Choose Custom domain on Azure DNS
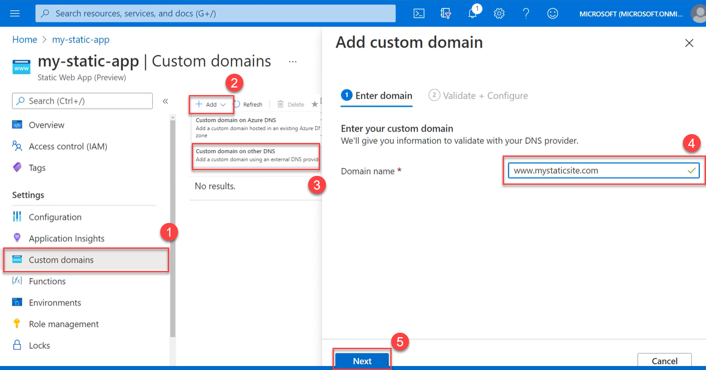Viewport: 706px width, 370px height. click(x=257, y=127)
